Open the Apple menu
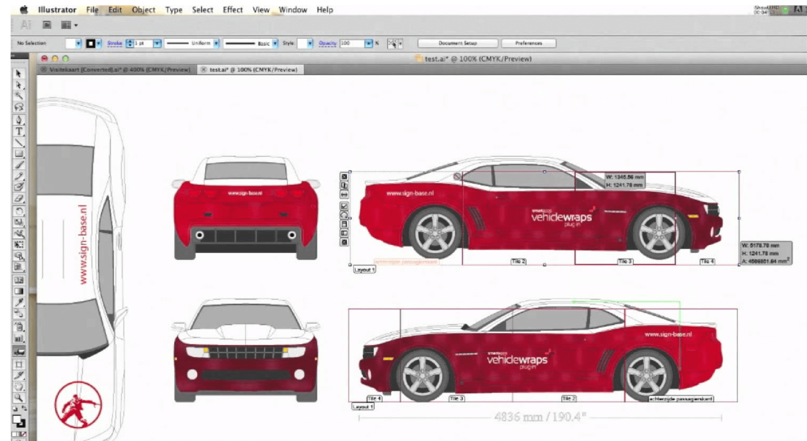807x441 pixels. (24, 10)
